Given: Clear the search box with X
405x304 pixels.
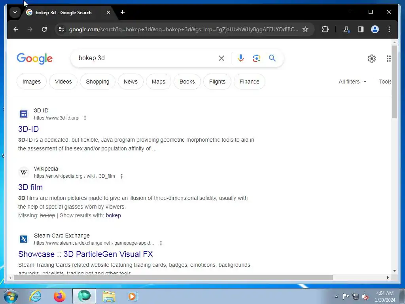Looking at the screenshot, I should 221,58.
